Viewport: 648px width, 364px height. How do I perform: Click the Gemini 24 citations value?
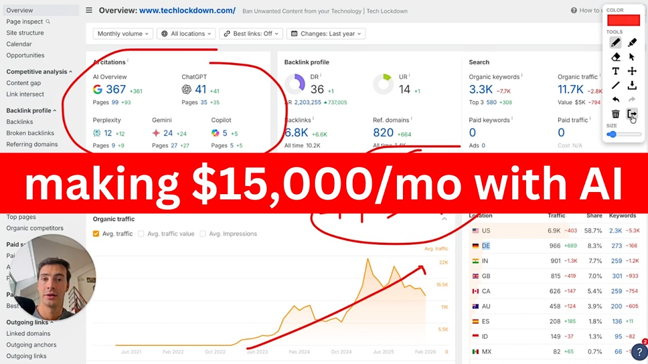click(x=168, y=133)
